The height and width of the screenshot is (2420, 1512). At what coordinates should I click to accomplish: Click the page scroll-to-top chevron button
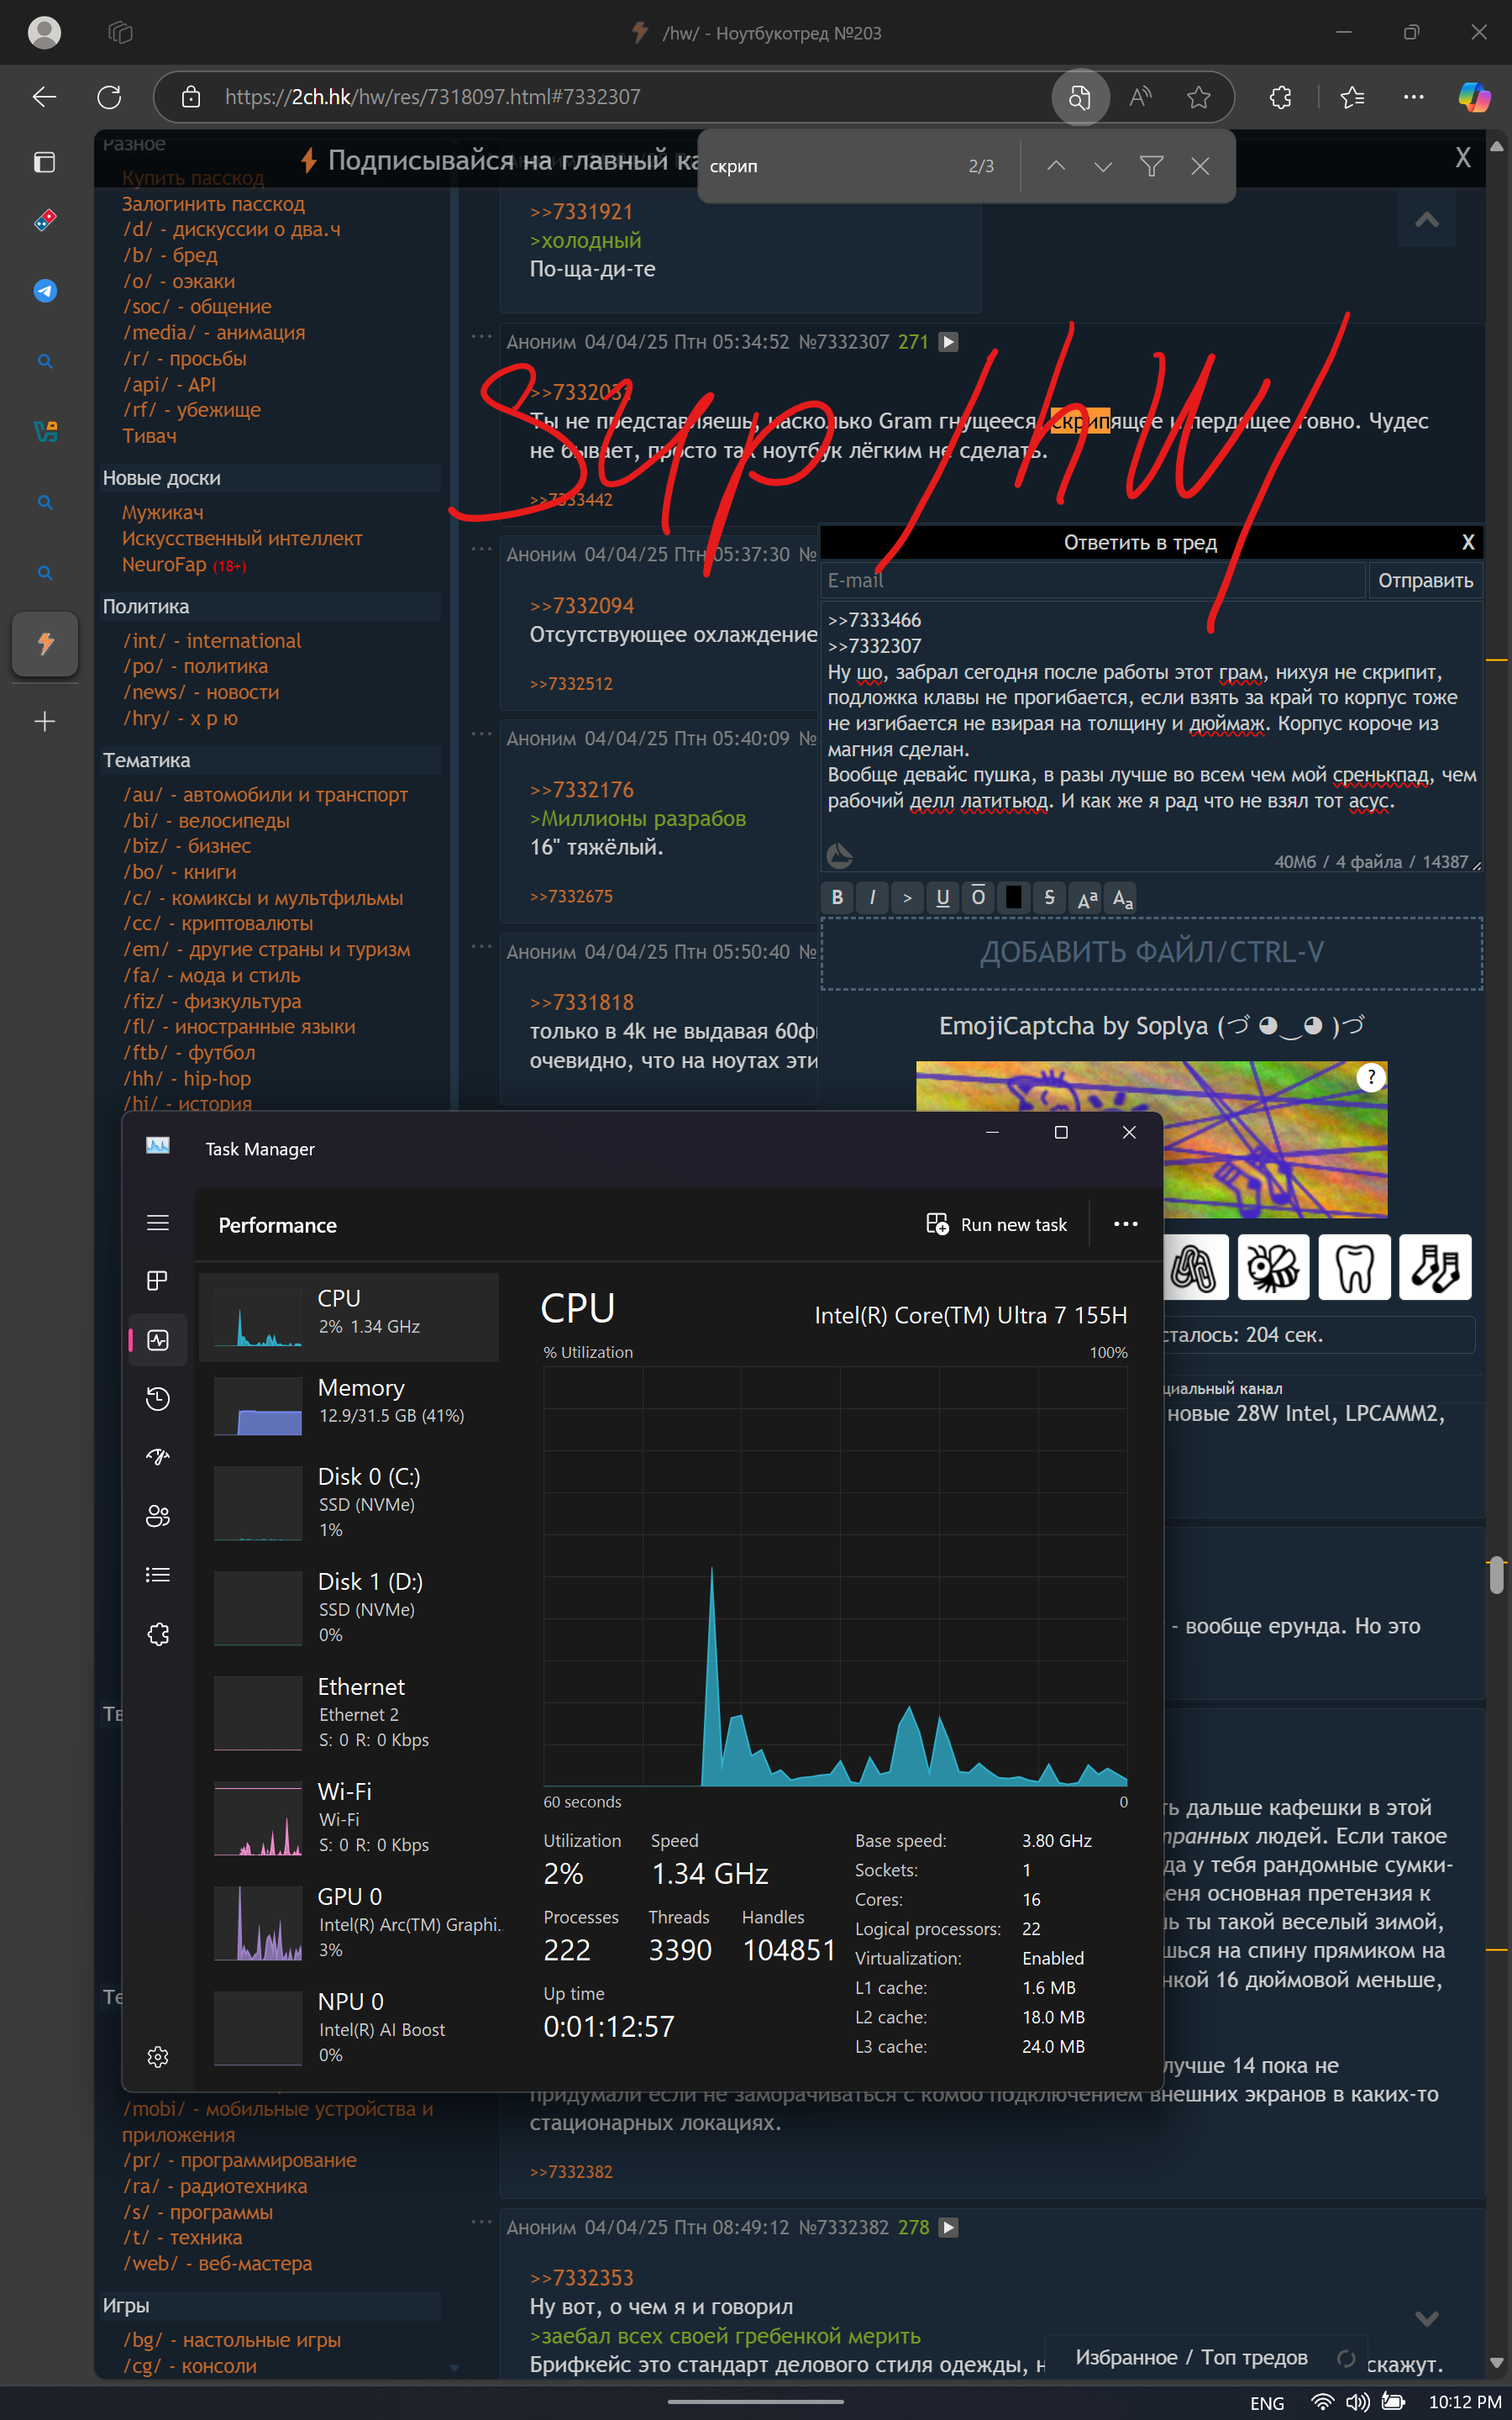coord(1427,219)
